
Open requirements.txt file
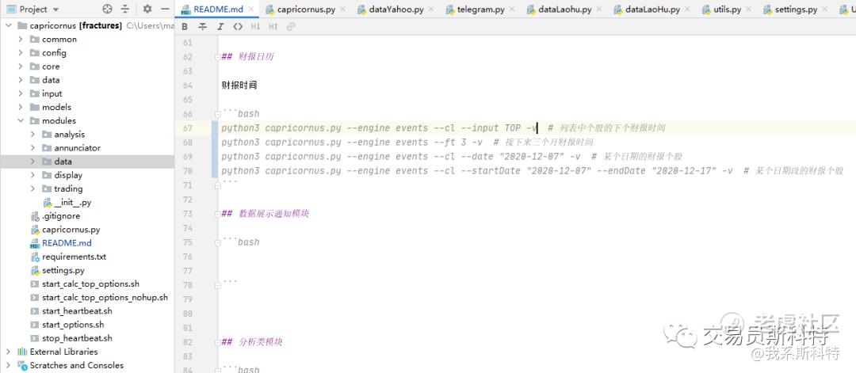(x=75, y=257)
